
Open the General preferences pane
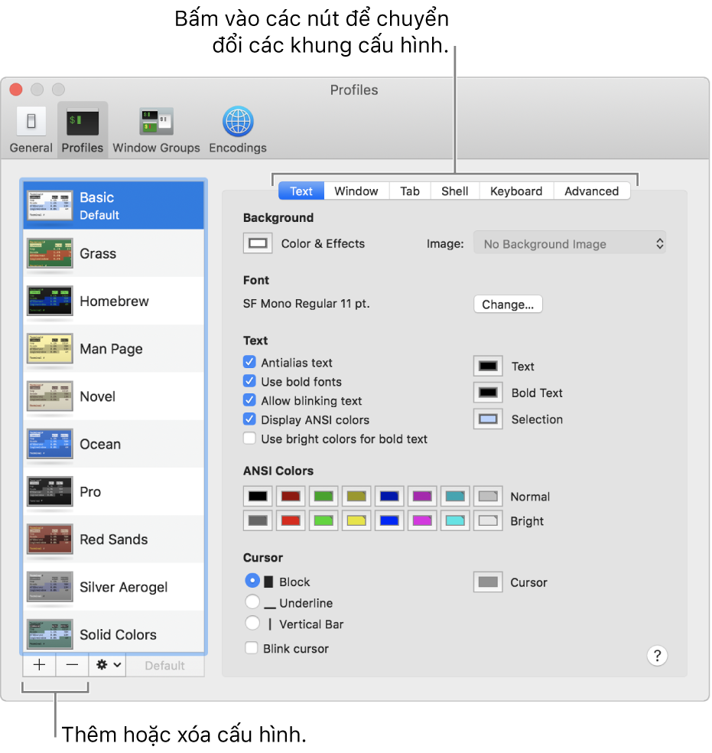click(31, 129)
